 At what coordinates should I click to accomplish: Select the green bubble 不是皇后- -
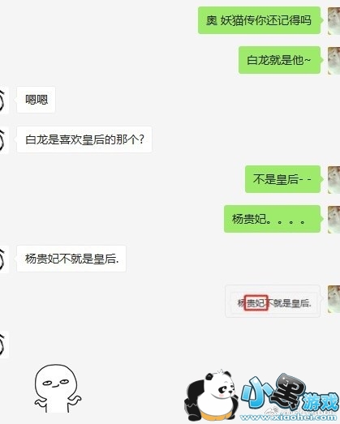tap(283, 179)
